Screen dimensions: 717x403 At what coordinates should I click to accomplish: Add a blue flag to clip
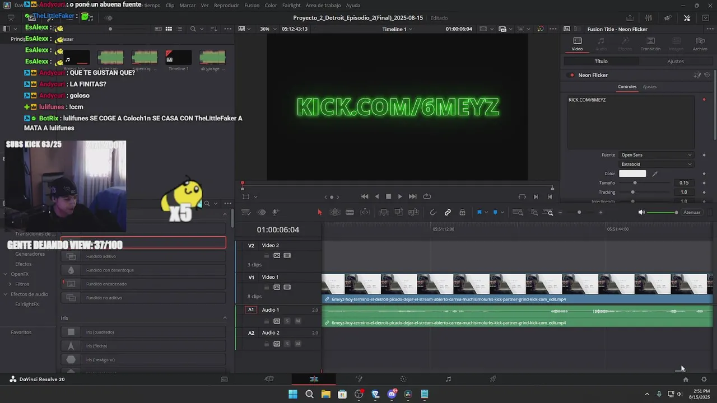[479, 212]
